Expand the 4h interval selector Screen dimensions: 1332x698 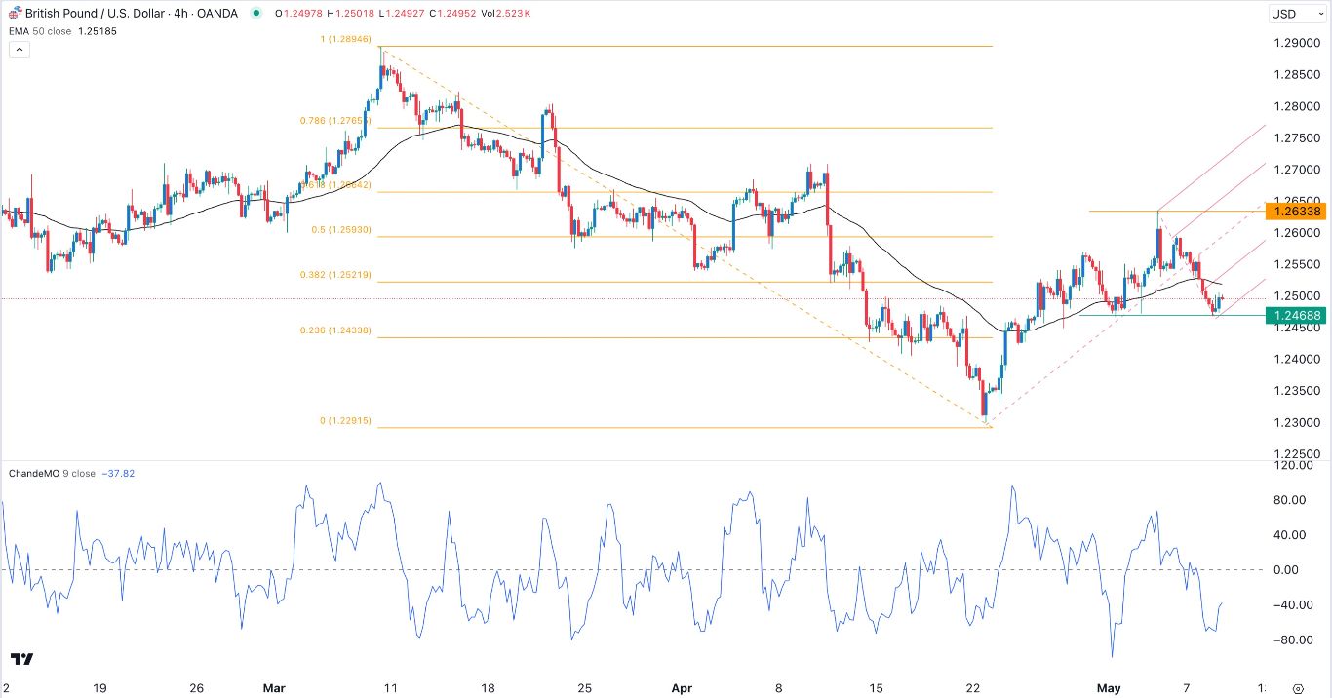(179, 14)
